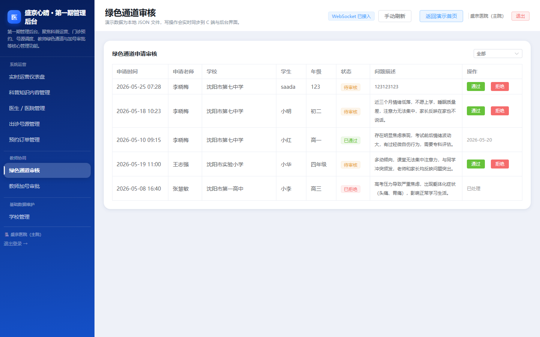Reject 小华's application with 拒绝
This screenshot has width=540, height=337.
click(499, 164)
